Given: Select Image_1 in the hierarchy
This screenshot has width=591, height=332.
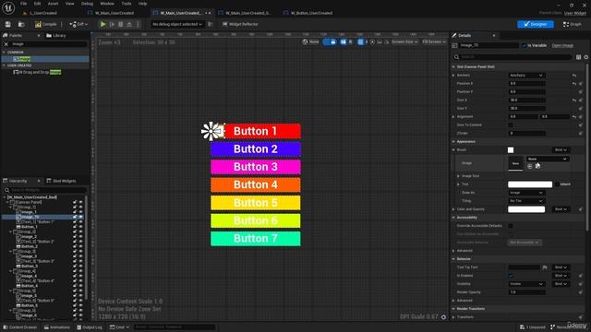Looking at the screenshot, I should pos(29,212).
